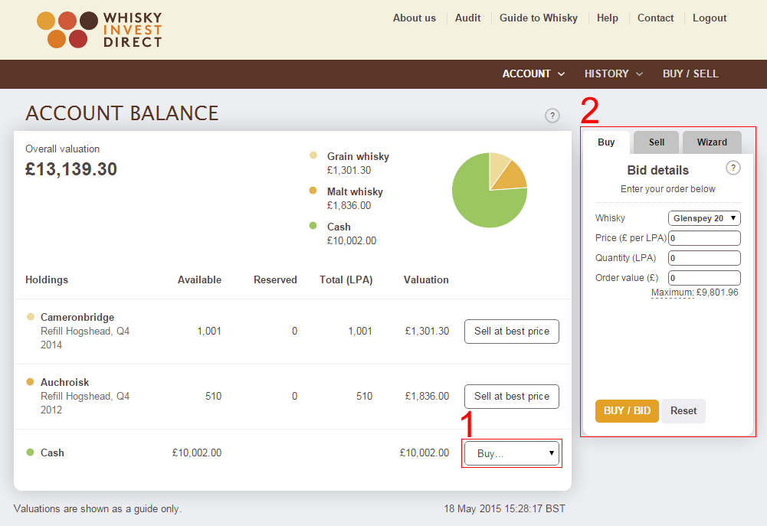
Task: Sell Cameronbridge at best price
Action: [512, 332]
